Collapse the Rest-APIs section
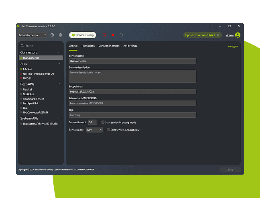 59,84
